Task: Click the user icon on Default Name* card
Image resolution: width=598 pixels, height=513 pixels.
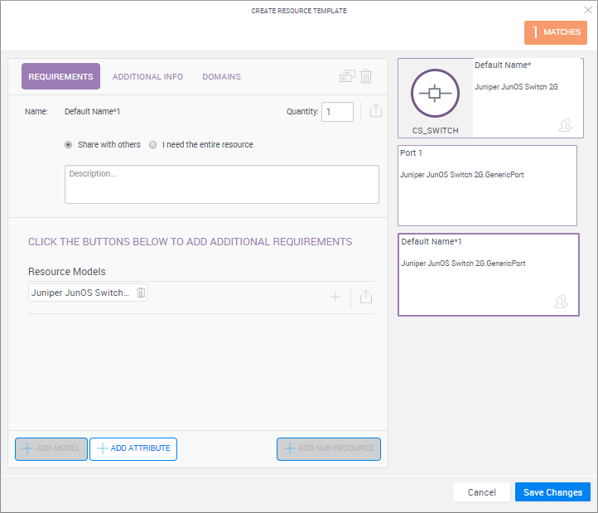Action: click(565, 125)
